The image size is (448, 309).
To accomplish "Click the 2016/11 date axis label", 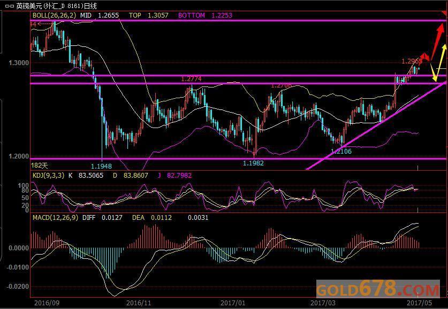I will (139, 303).
